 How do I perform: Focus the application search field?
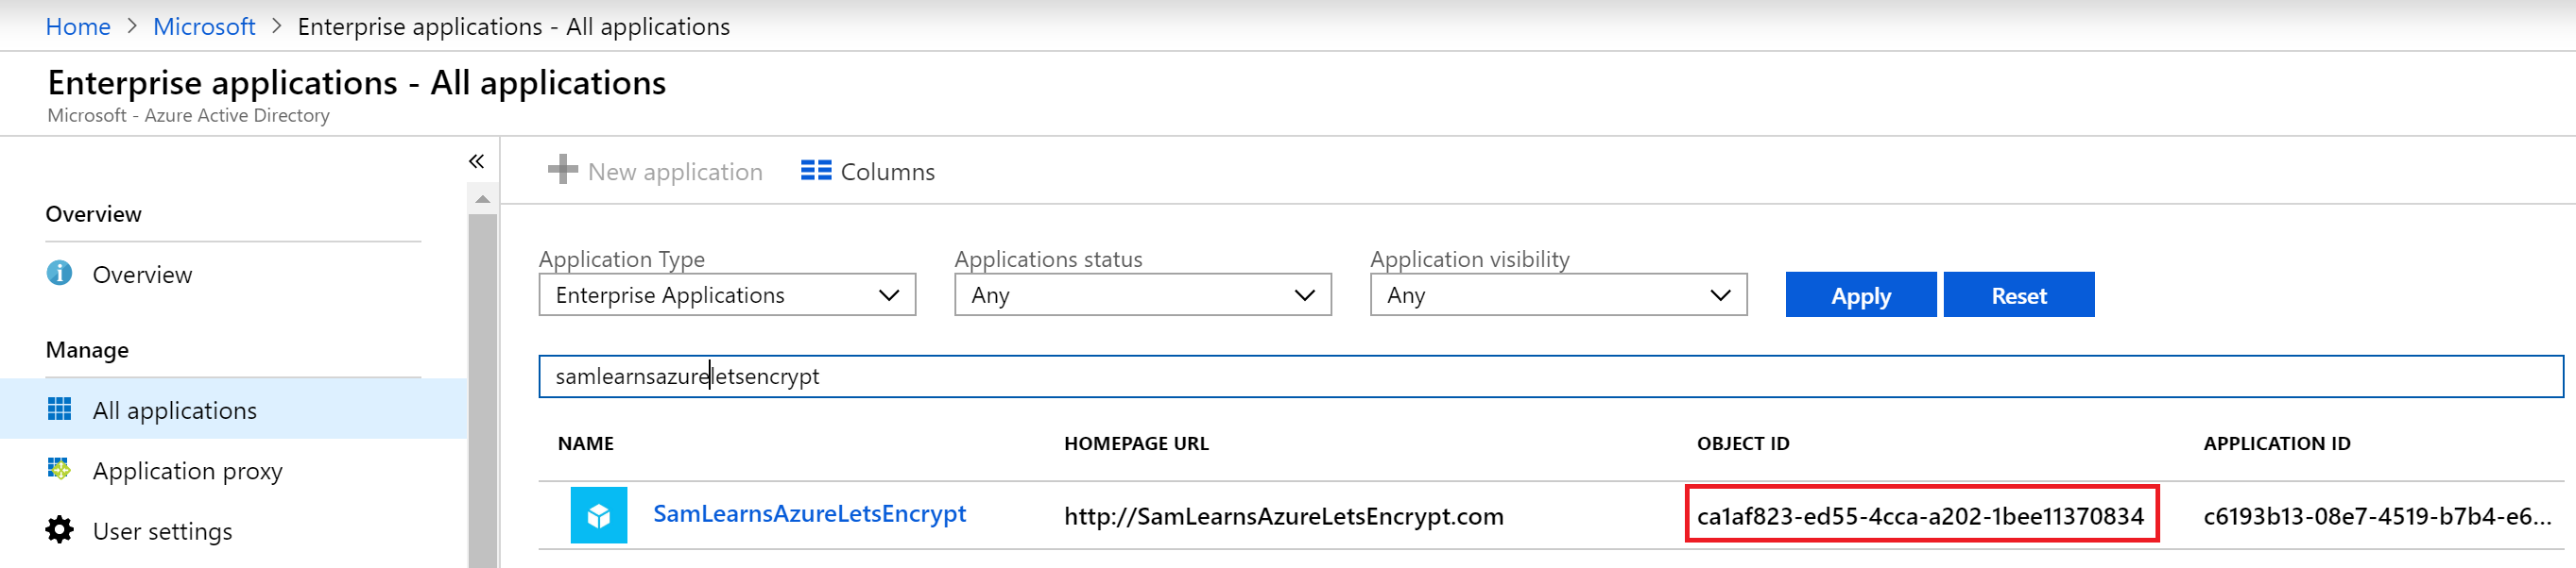click(1550, 376)
